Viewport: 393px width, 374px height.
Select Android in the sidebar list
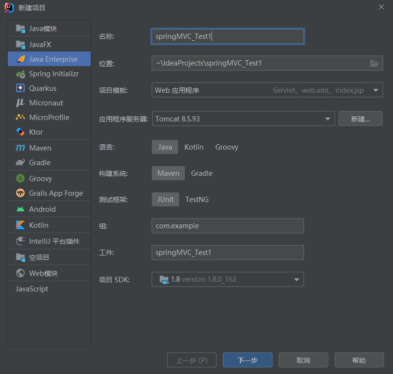[x=49, y=209]
